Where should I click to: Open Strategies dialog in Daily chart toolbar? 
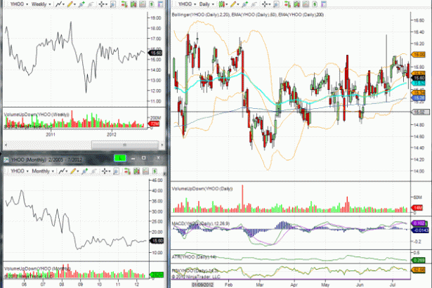point(315,4)
